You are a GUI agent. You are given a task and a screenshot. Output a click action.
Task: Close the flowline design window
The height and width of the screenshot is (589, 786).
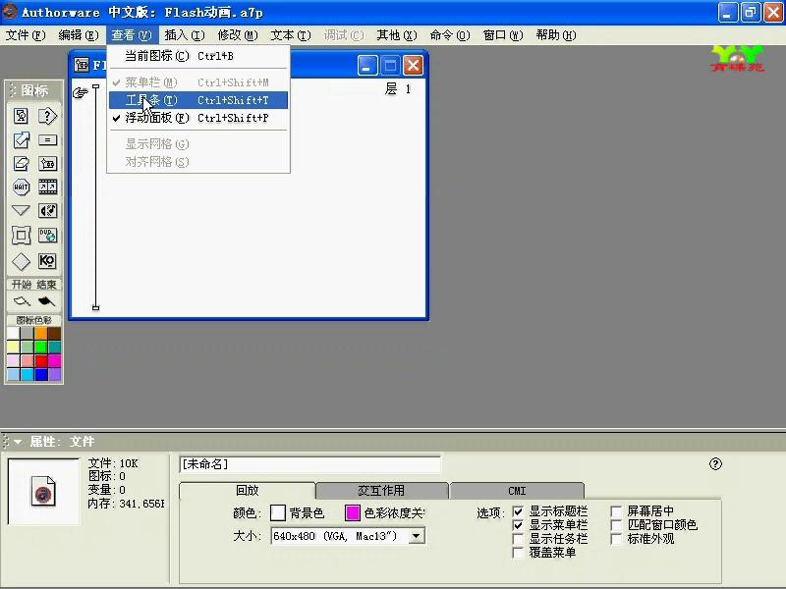tap(413, 66)
